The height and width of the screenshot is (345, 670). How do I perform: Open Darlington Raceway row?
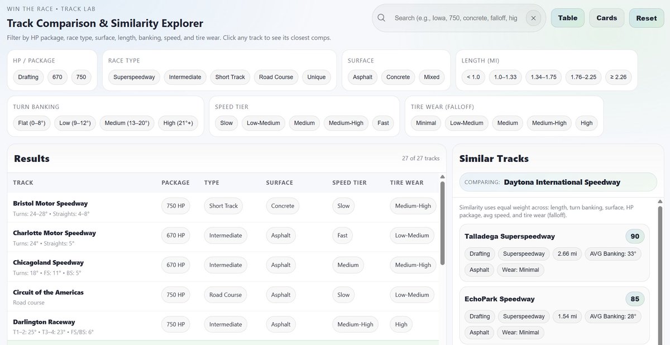point(223,326)
